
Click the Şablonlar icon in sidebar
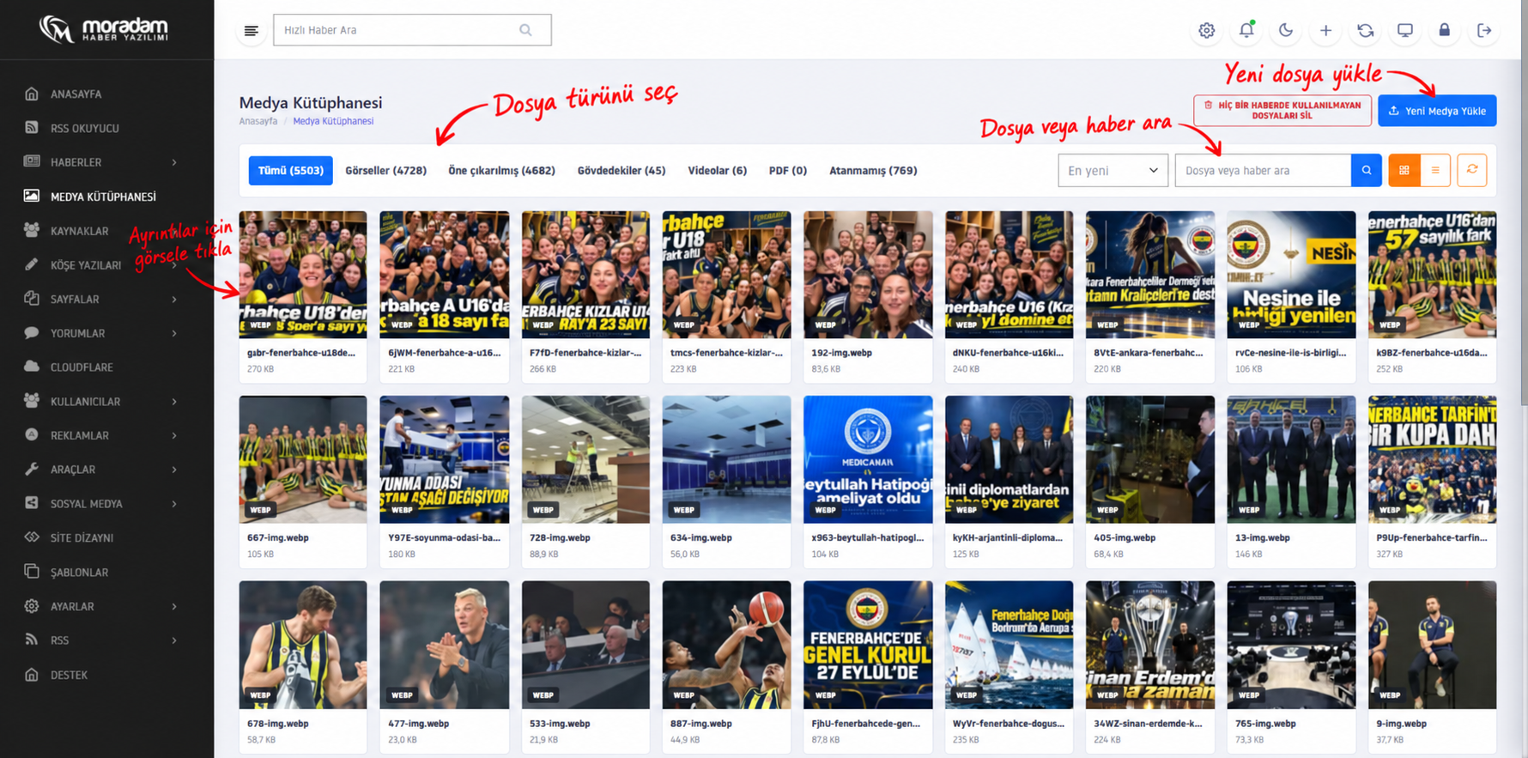click(32, 572)
